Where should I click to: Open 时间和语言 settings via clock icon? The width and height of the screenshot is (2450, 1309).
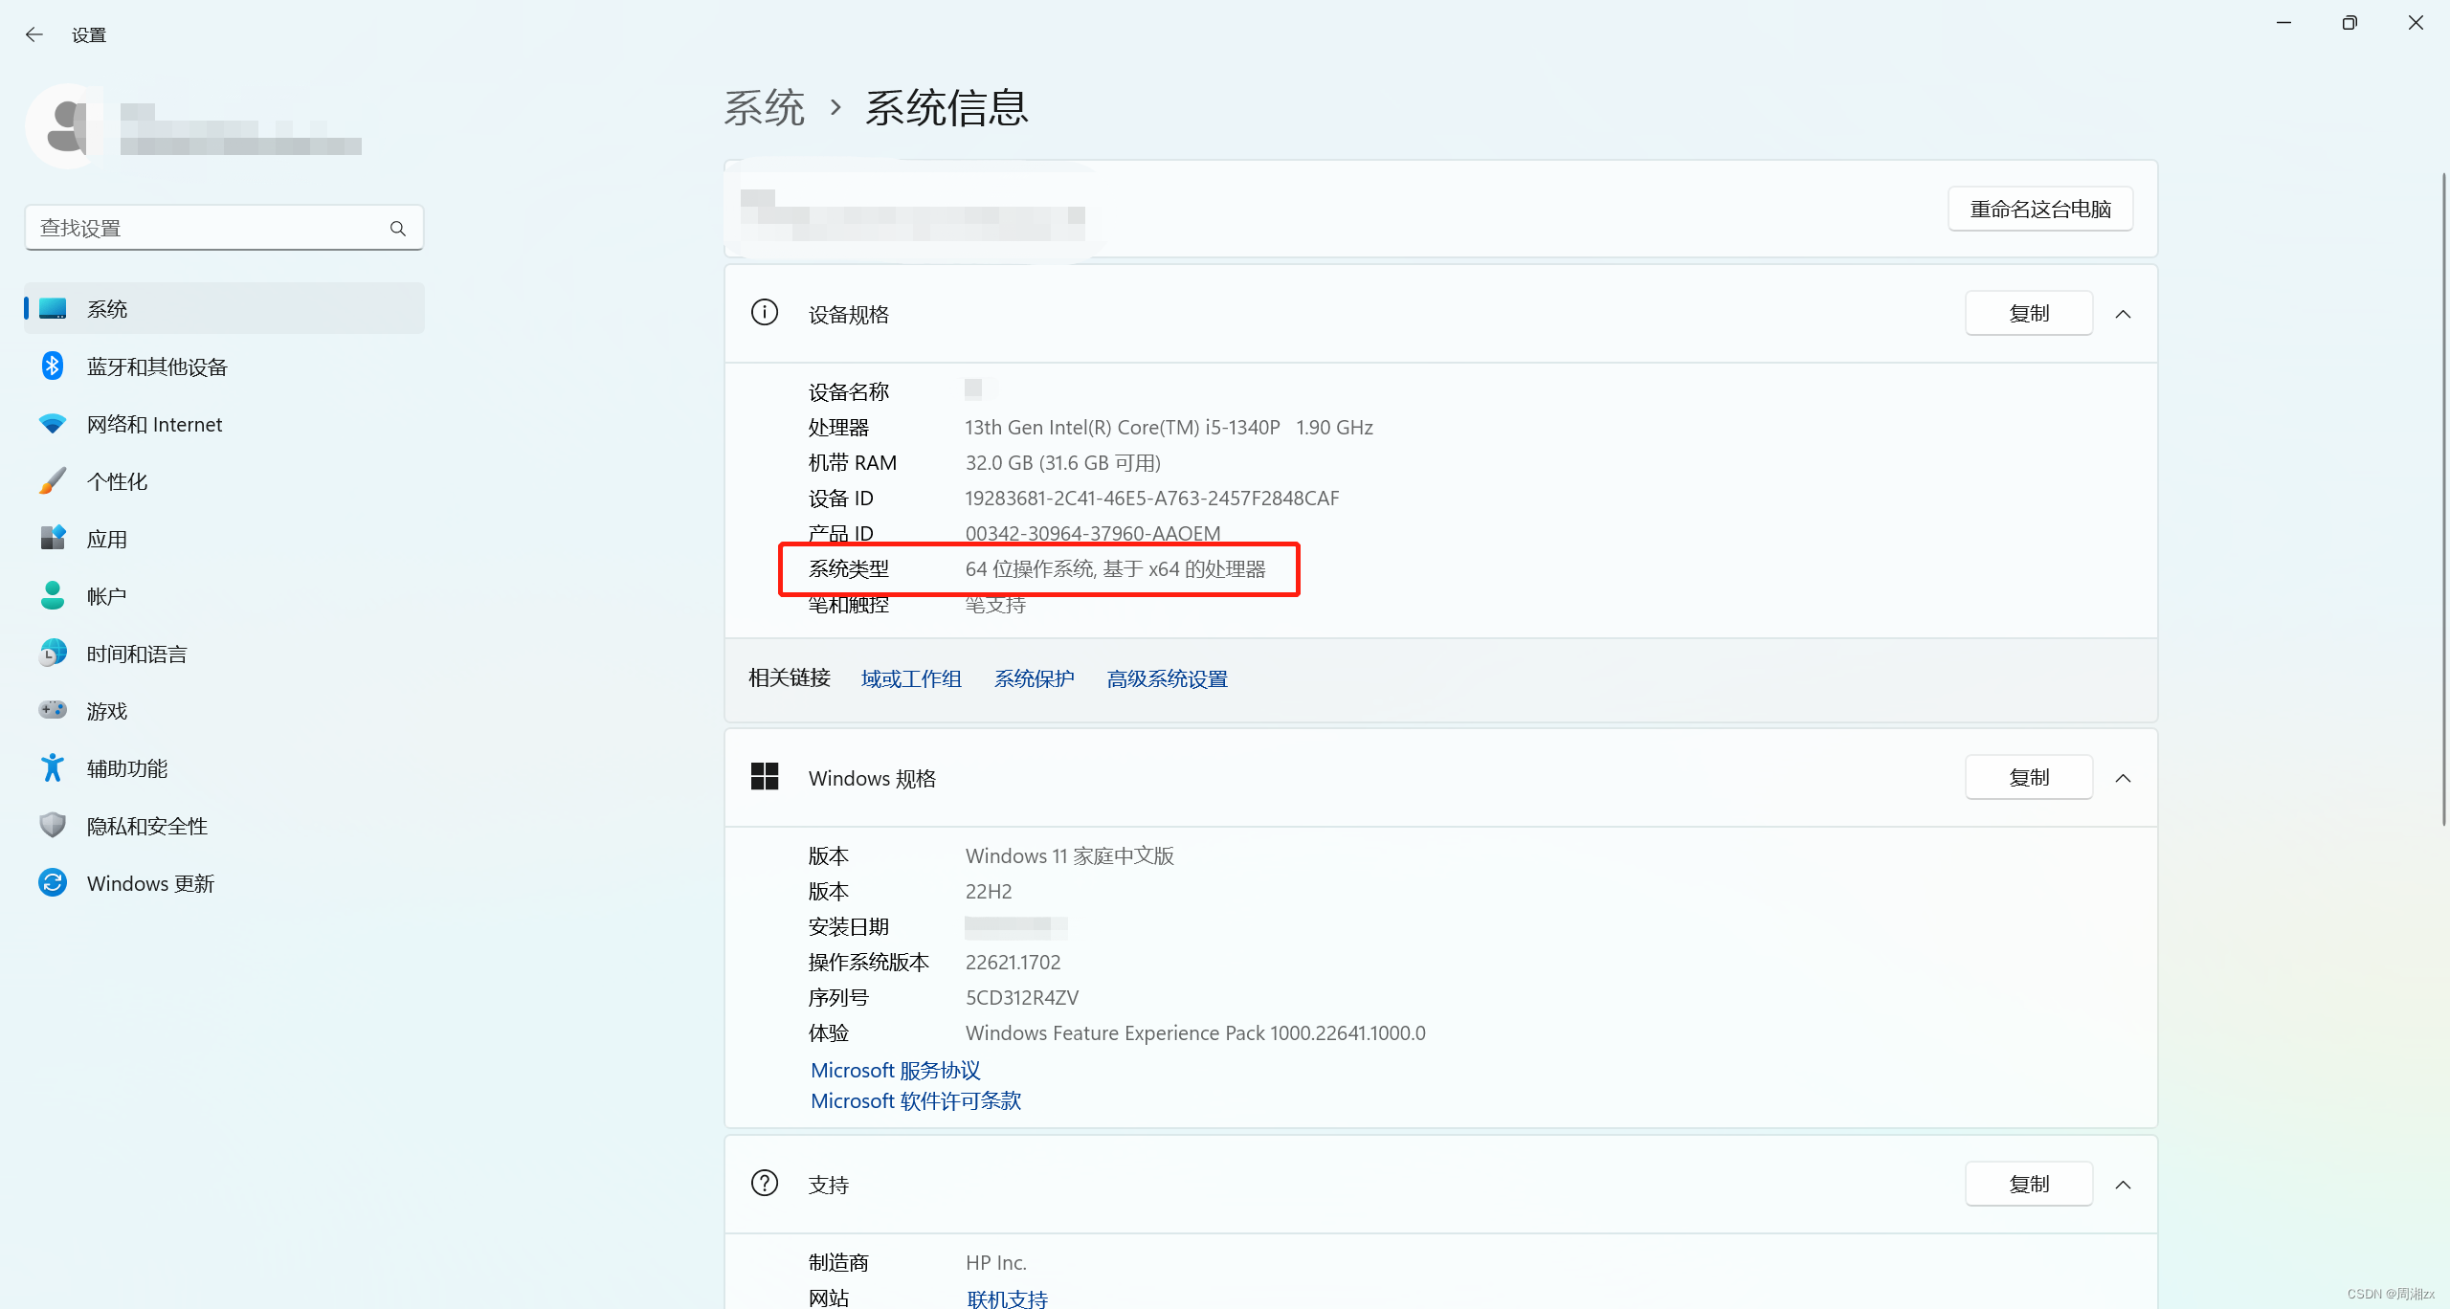52,653
